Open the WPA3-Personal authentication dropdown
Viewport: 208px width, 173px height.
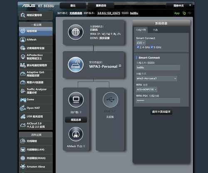tap(156, 79)
